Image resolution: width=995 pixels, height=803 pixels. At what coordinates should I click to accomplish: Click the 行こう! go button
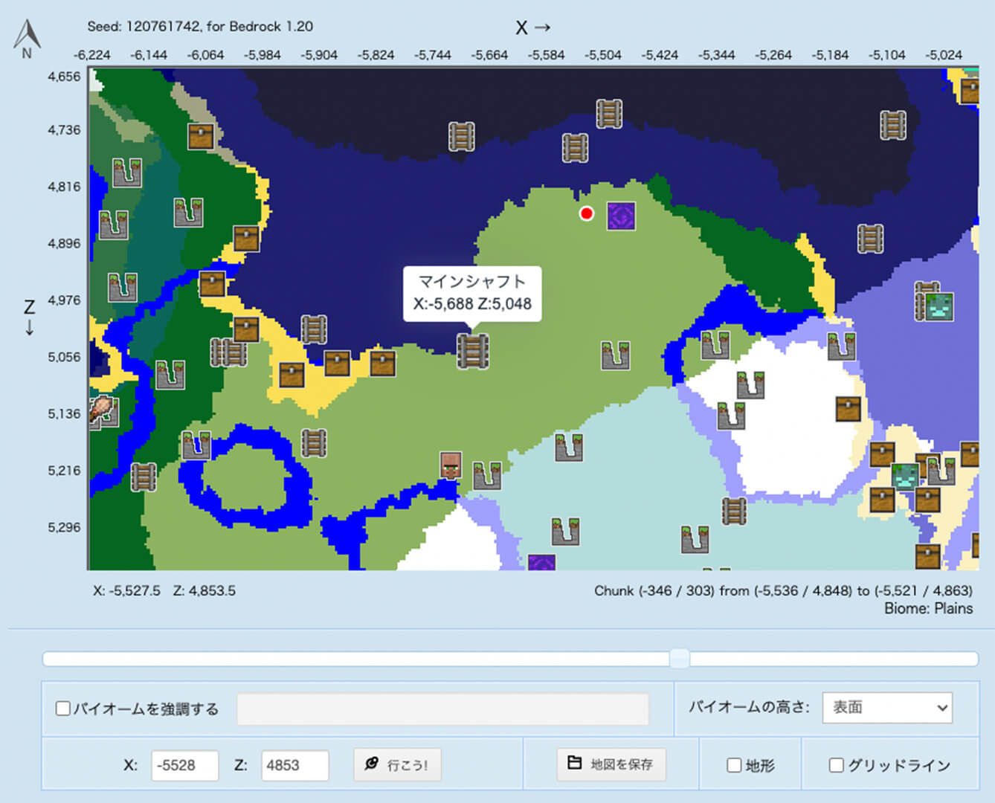pyautogui.click(x=398, y=764)
